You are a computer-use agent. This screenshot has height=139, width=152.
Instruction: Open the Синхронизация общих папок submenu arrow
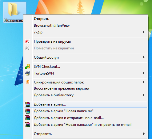point(144,82)
